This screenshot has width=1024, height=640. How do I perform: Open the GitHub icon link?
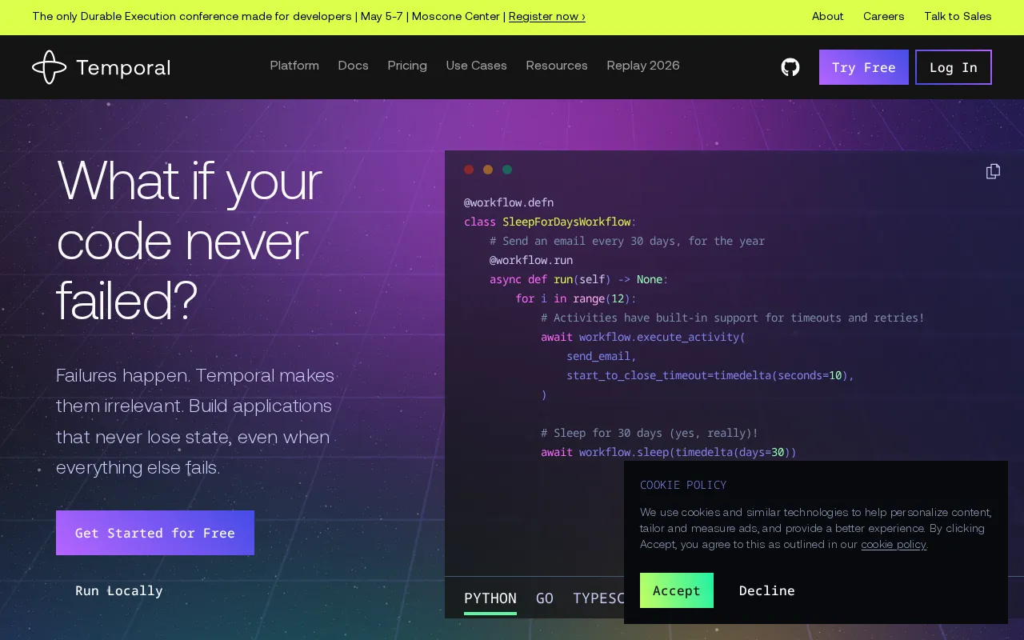790,67
